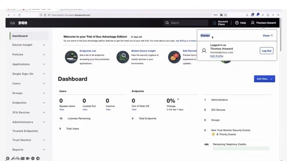Open the browser downloads icon
Image resolution: width=287 pixels, height=161 pixels.
[x=247, y=15]
